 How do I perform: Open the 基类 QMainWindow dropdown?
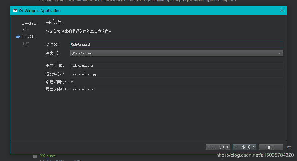pyautogui.click(x=176, y=53)
